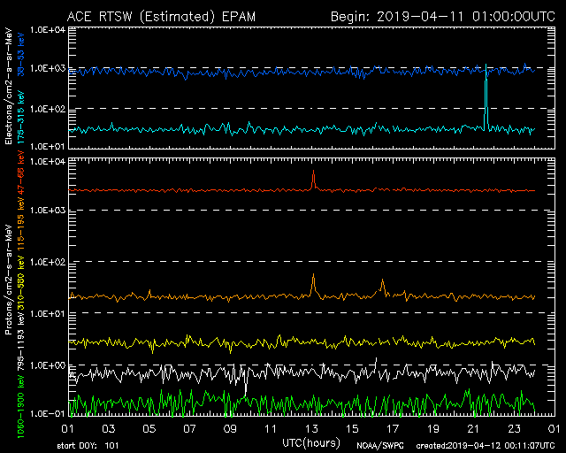Click the 07 hour tick label

[189, 428]
